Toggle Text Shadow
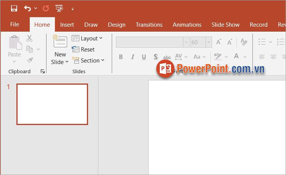 pos(156,57)
